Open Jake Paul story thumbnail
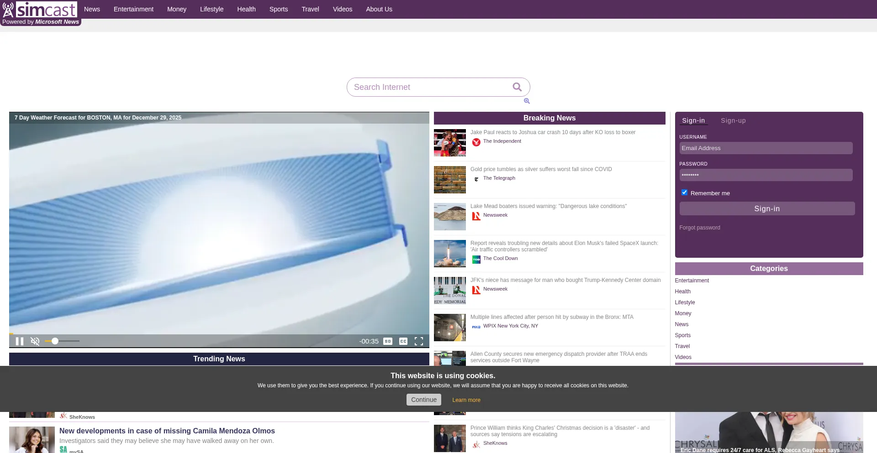This screenshot has height=453, width=877. (x=450, y=143)
